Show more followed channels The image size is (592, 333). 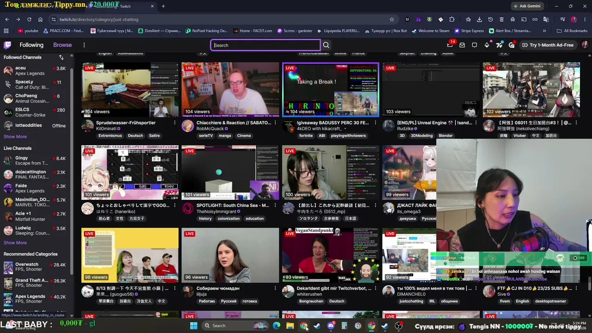click(x=15, y=136)
